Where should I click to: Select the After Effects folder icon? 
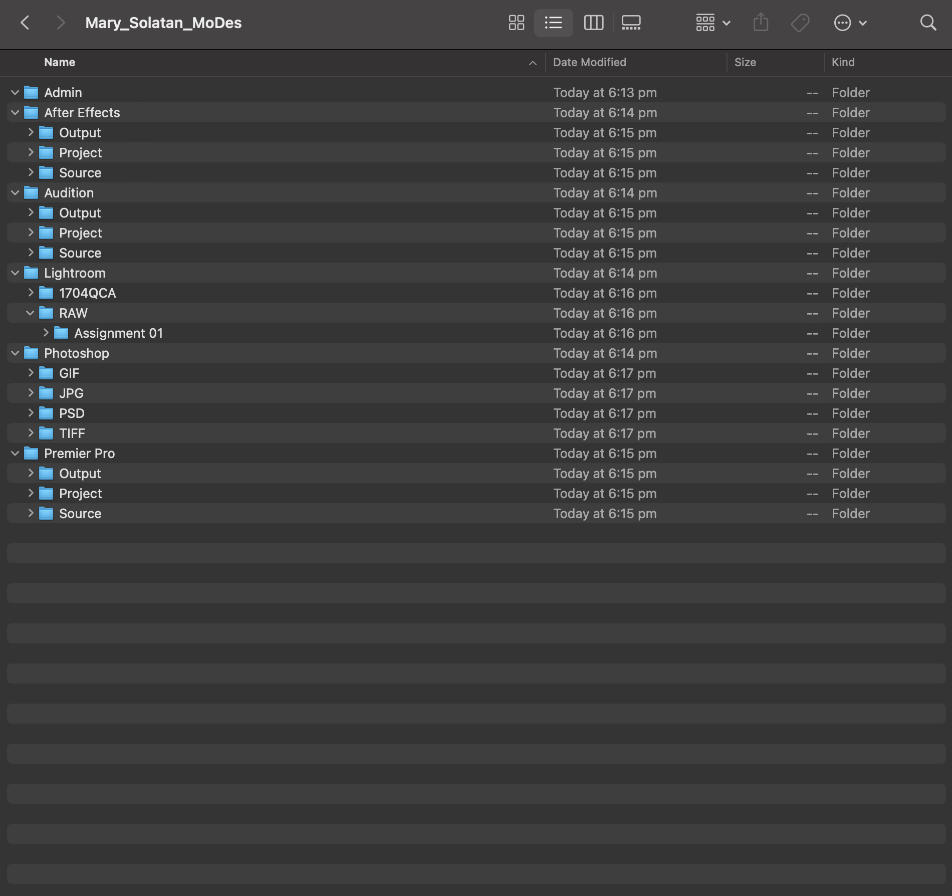coord(31,113)
